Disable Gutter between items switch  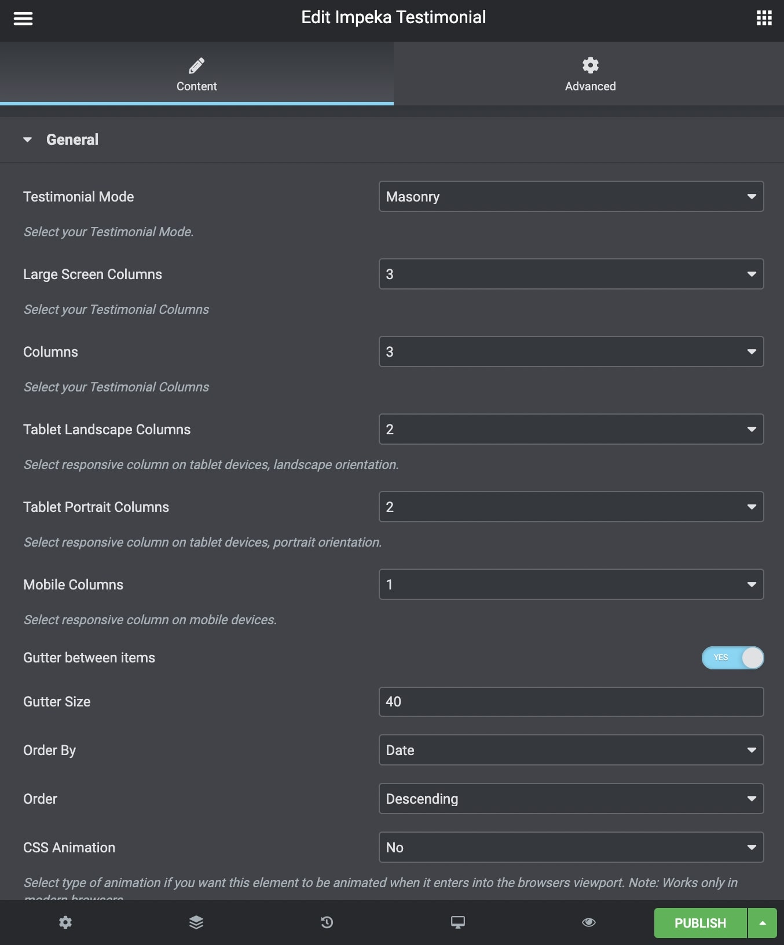point(732,658)
